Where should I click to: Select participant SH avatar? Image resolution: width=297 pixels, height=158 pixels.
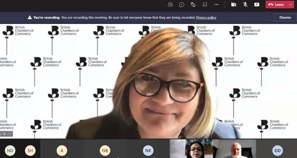[30, 151]
